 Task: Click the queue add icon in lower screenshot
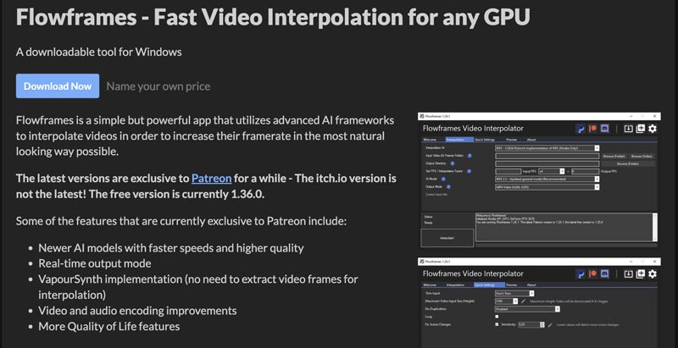pyautogui.click(x=641, y=273)
